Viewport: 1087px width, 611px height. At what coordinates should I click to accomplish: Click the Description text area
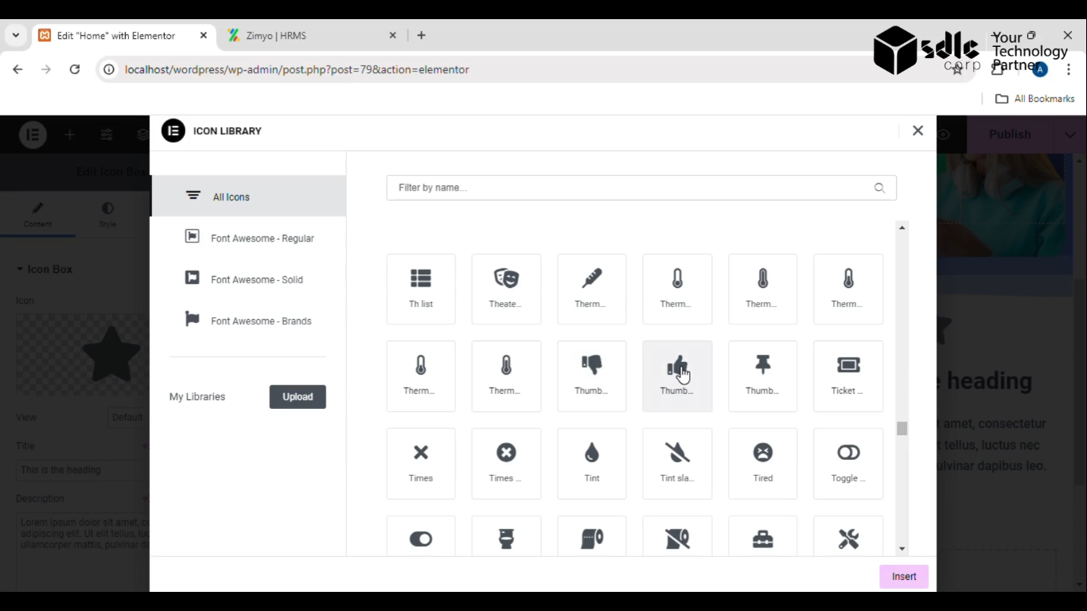(83, 551)
